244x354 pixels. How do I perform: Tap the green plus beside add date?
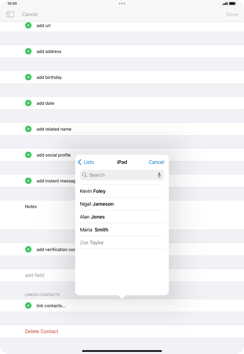point(28,103)
